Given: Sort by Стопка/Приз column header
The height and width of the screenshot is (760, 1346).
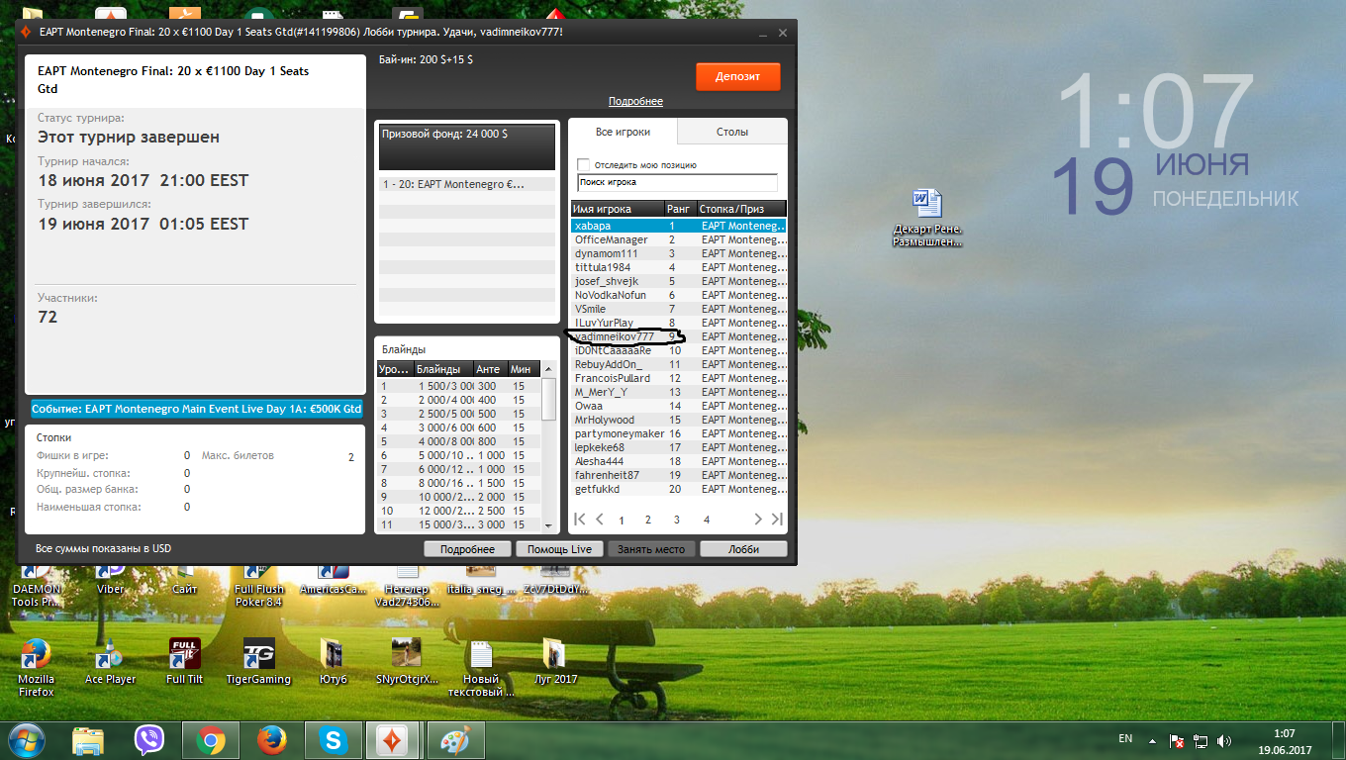Looking at the screenshot, I should tap(741, 209).
